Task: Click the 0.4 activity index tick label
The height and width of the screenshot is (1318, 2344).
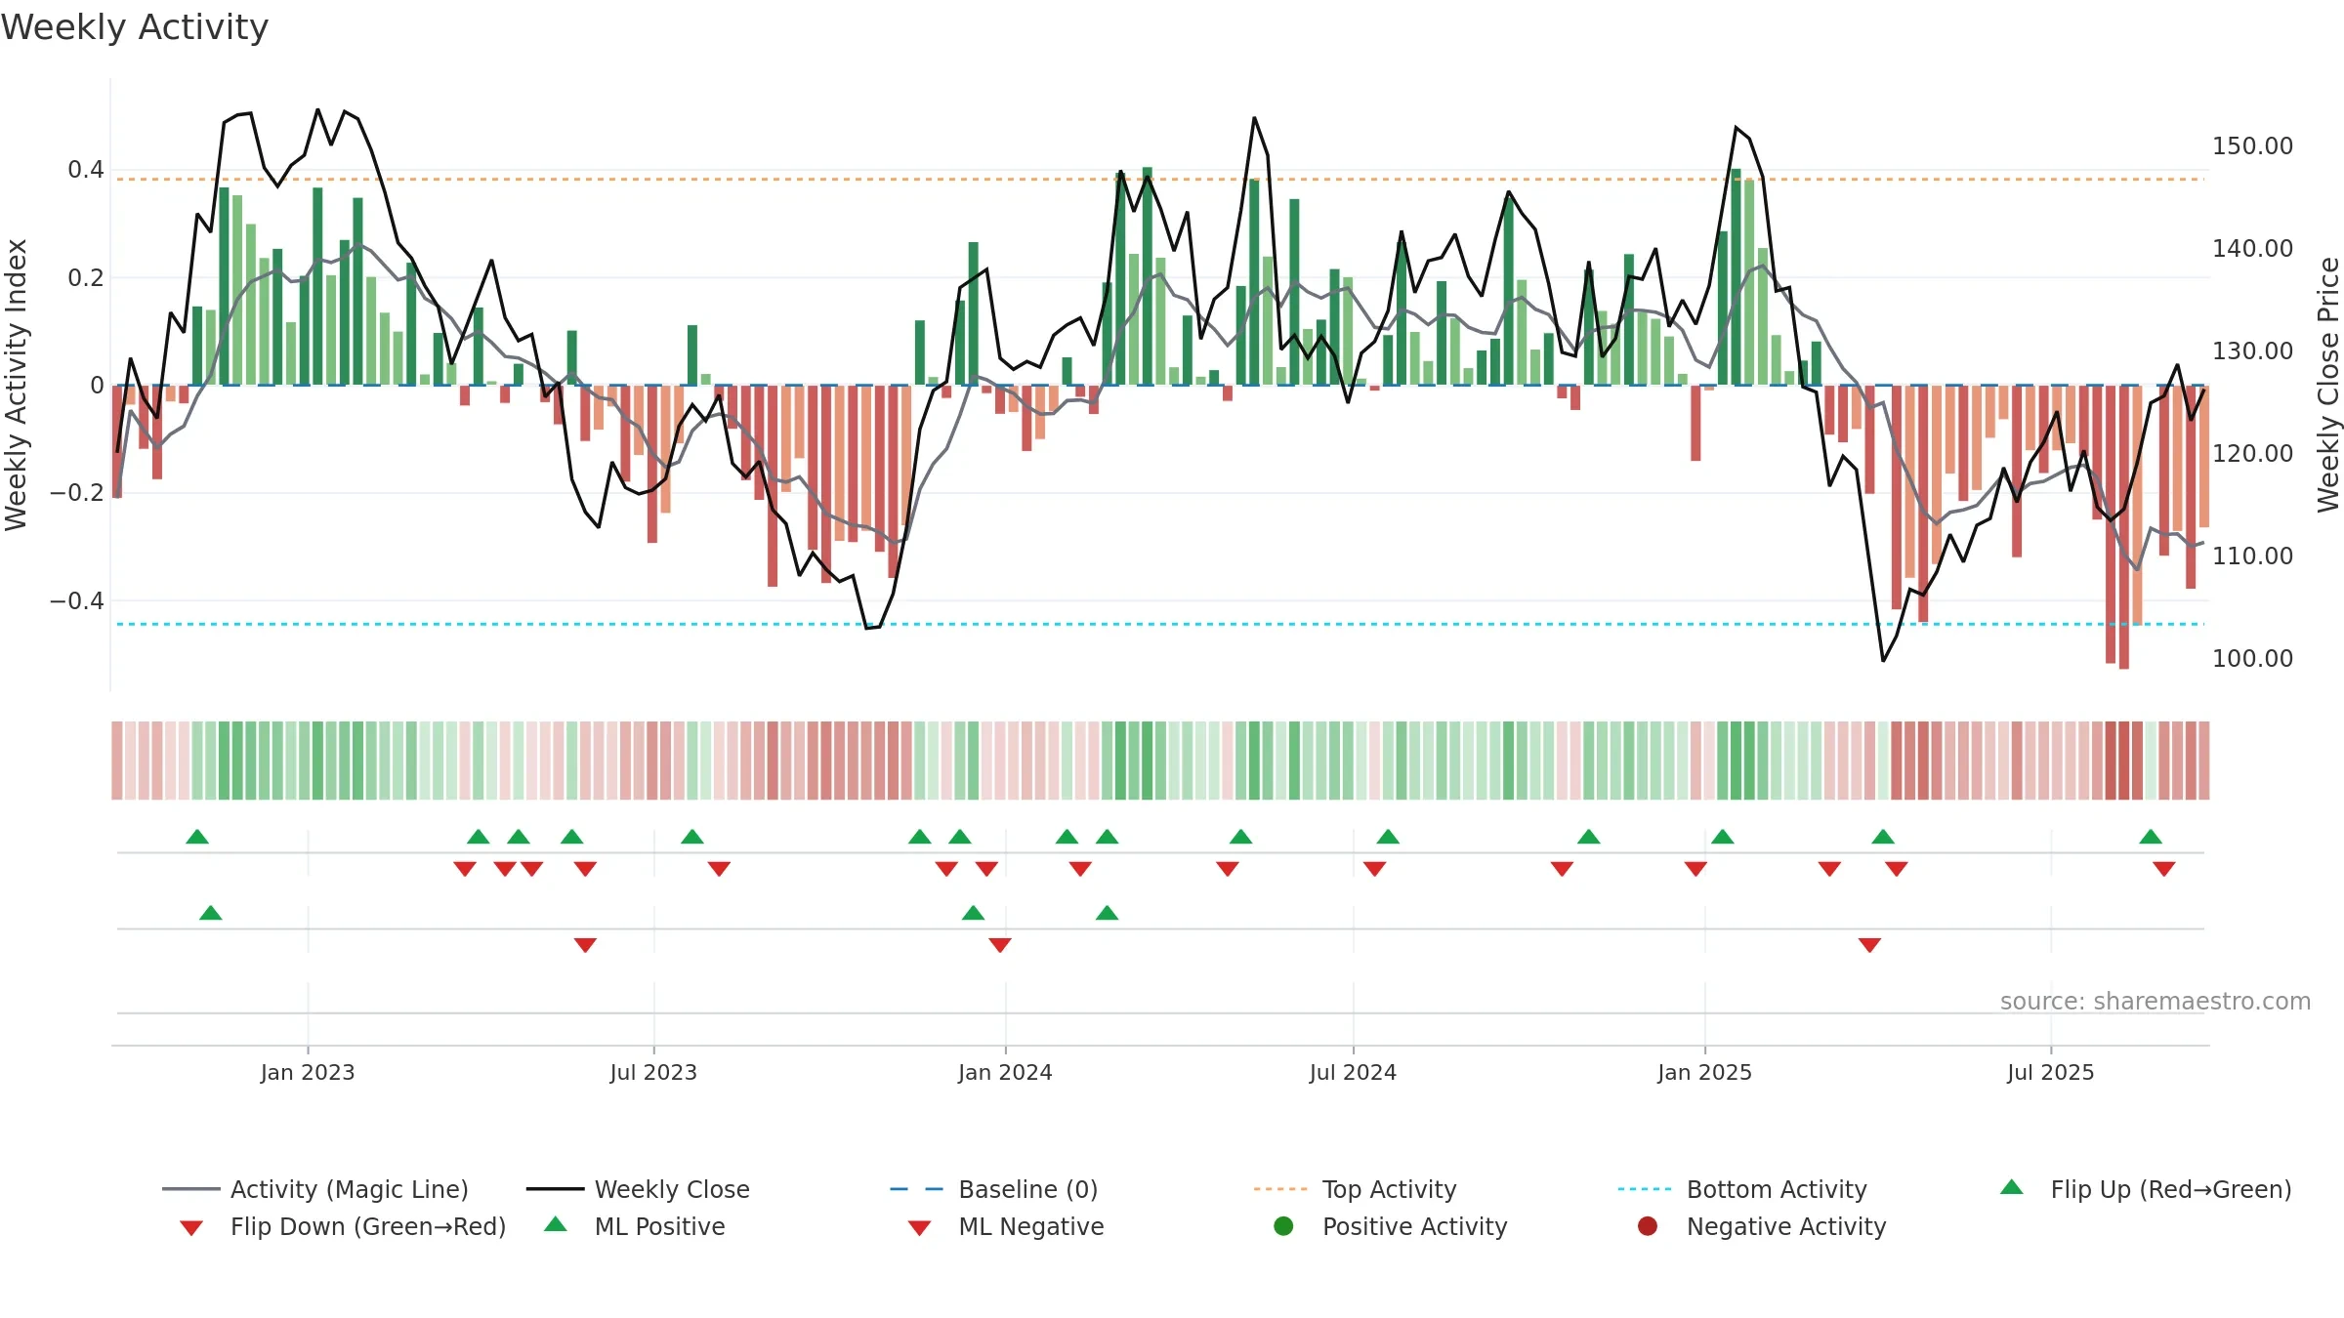Action: point(86,170)
